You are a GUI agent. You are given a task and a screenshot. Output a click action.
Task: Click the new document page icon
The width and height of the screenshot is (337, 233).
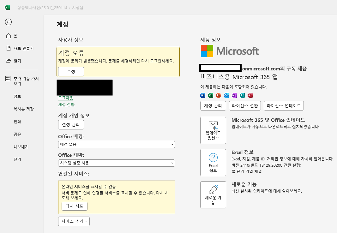[x=9, y=48]
